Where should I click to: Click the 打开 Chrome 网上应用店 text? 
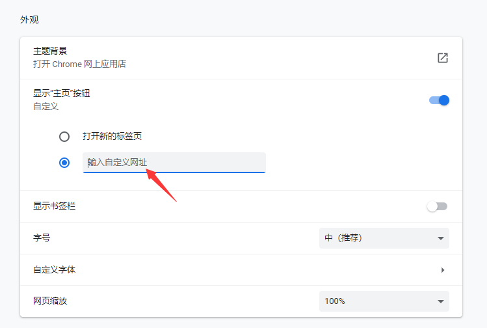point(79,64)
